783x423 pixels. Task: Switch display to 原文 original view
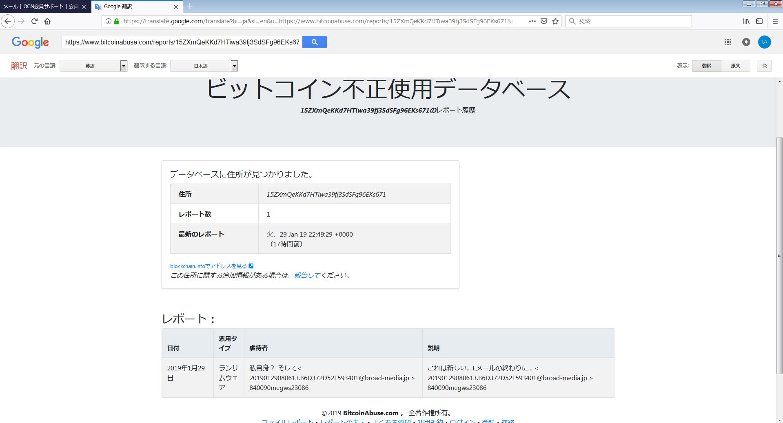[x=735, y=66]
